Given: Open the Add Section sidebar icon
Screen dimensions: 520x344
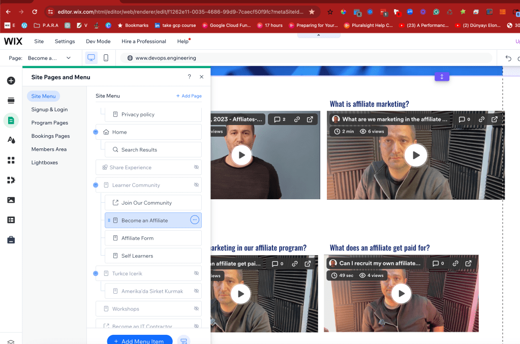Looking at the screenshot, I should (11, 101).
